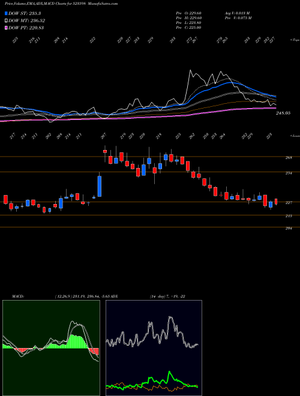Click the 254 price level label
This screenshot has width=300, height=396.
289,173
